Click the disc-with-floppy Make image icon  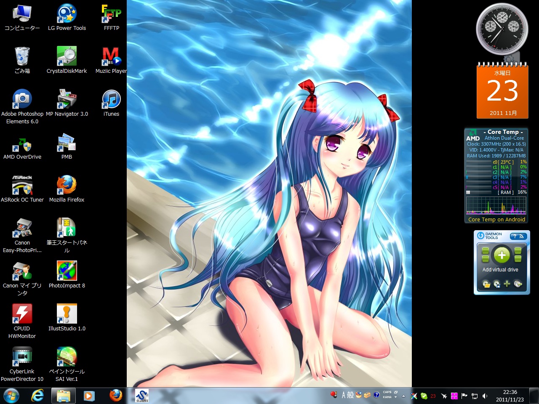click(497, 284)
